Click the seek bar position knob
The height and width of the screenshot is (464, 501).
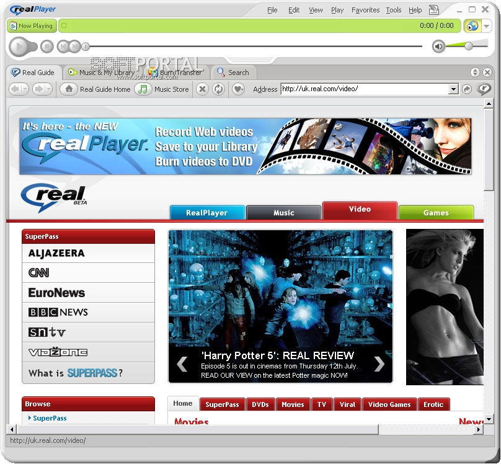pyautogui.click(x=86, y=47)
